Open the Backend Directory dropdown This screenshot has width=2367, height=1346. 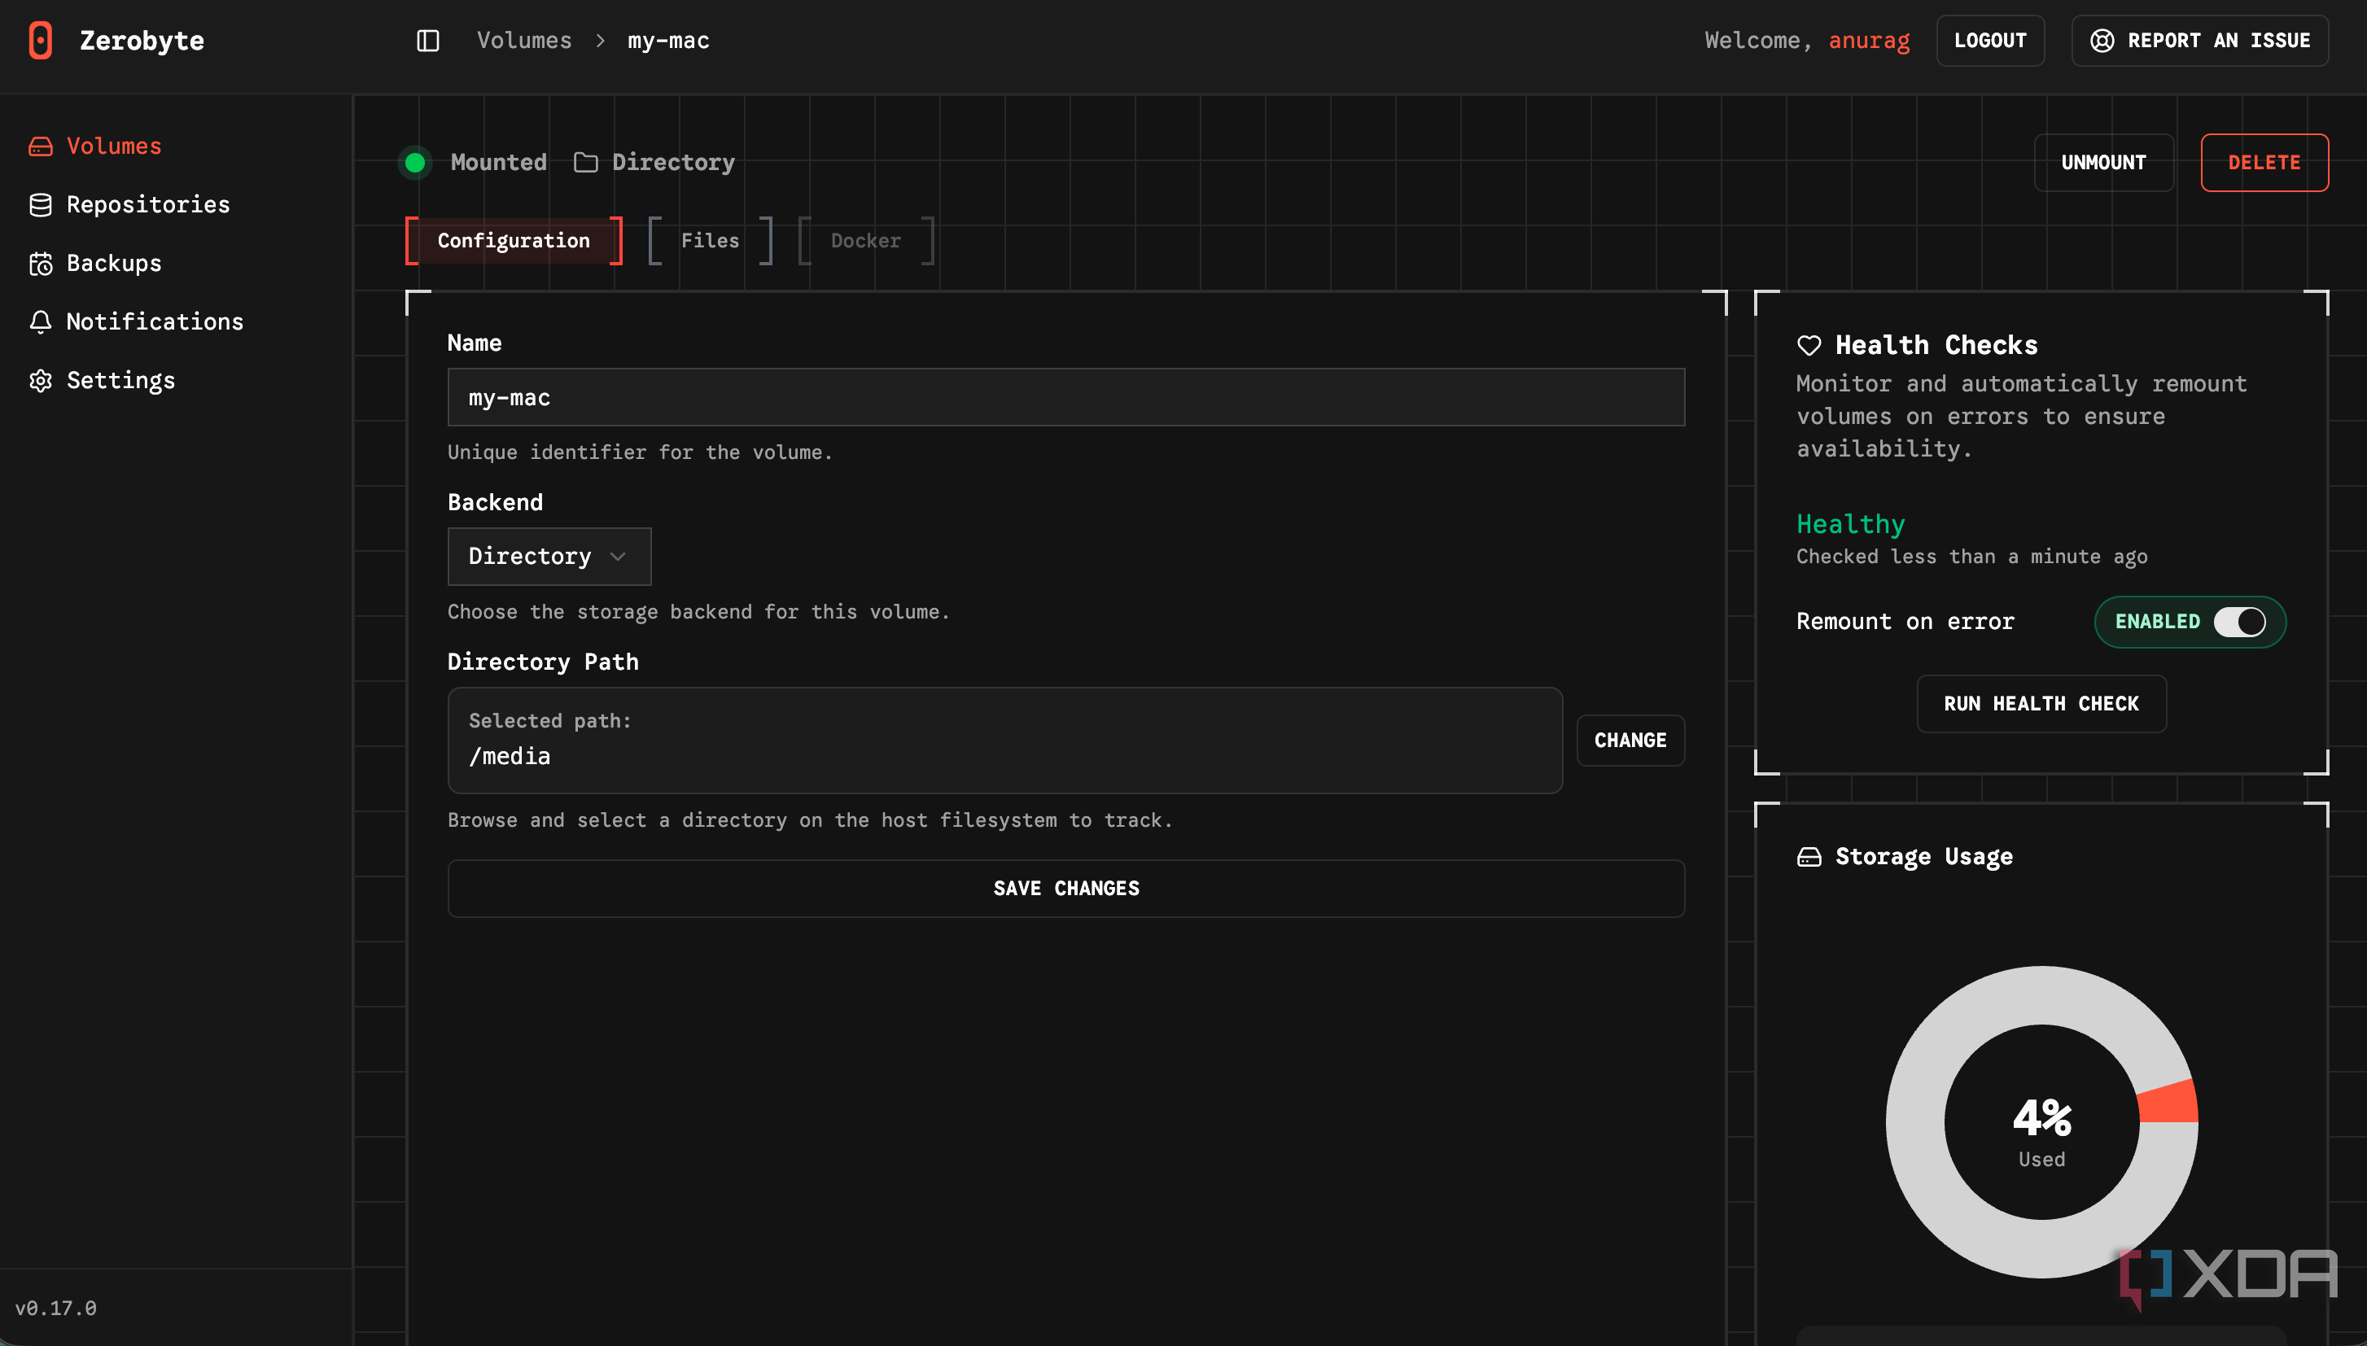pyautogui.click(x=549, y=557)
